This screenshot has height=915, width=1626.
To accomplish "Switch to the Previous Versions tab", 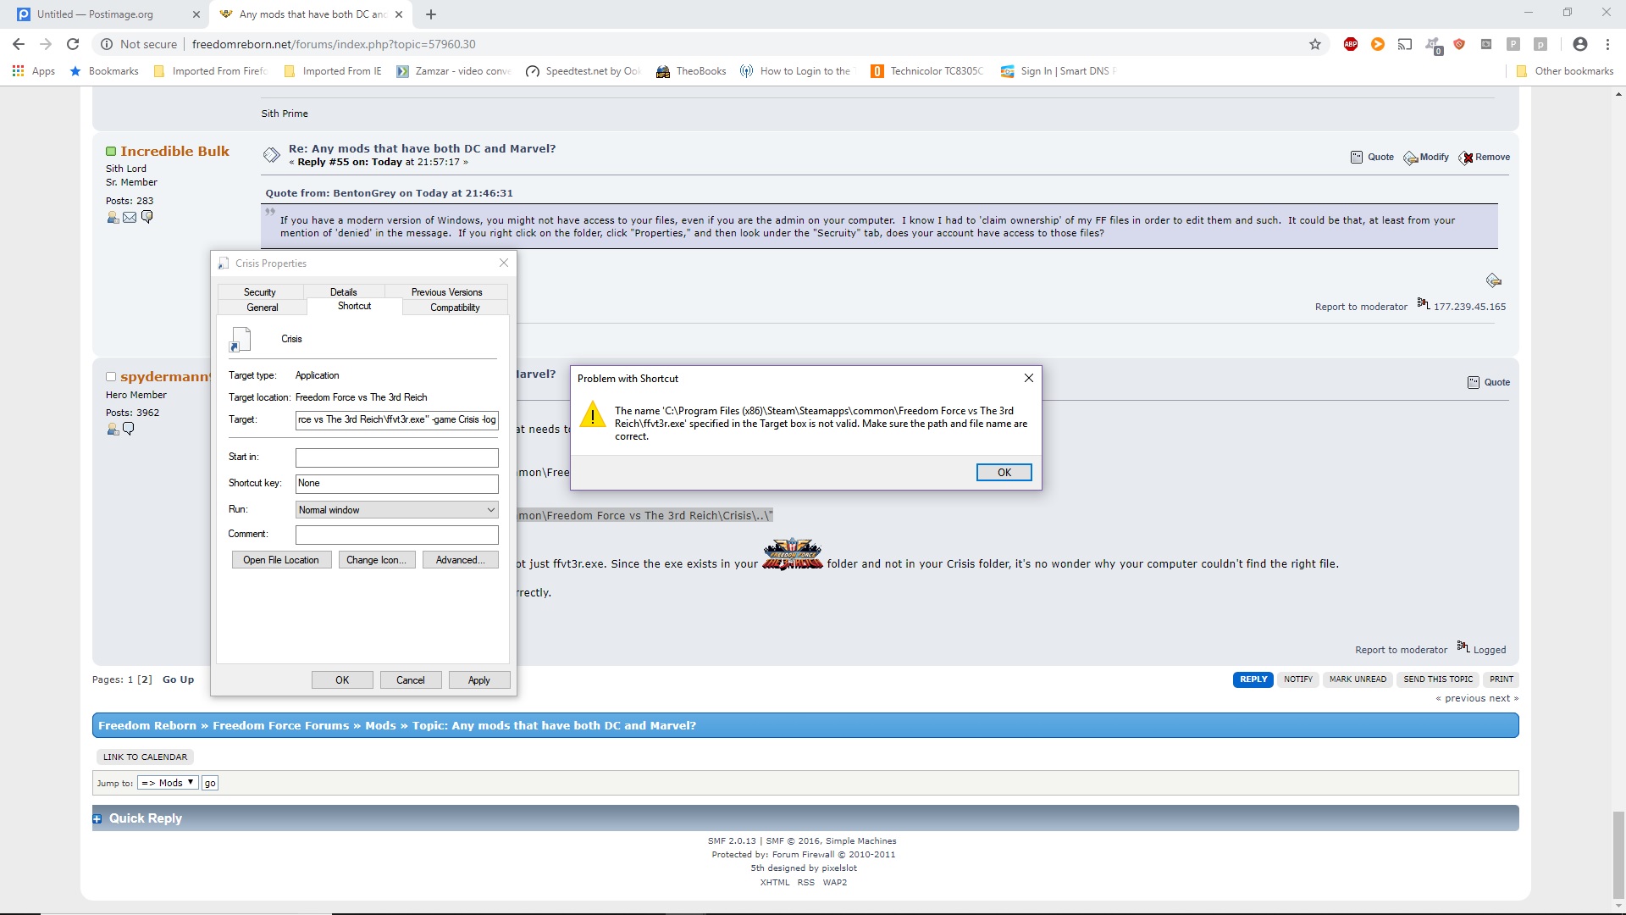I will 447,292.
